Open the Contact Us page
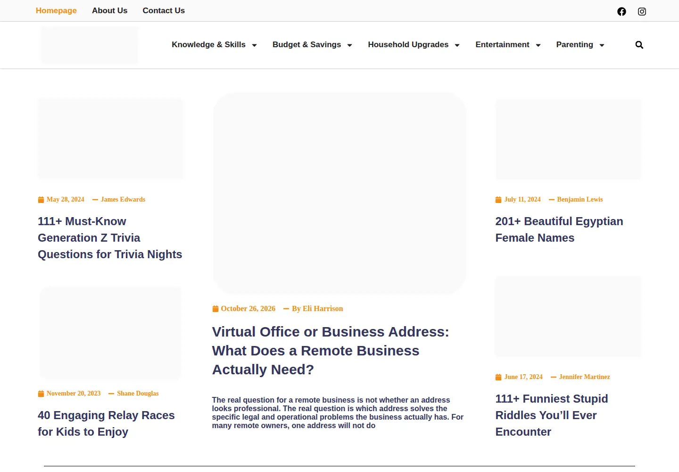679x472 pixels. (164, 10)
